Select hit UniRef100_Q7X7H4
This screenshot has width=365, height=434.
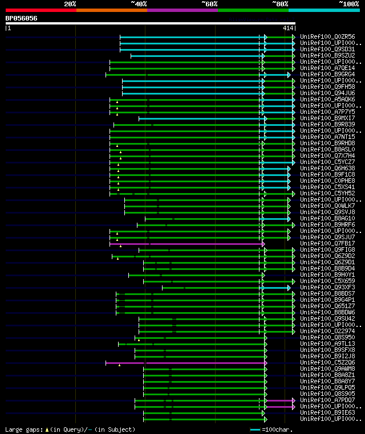327,156
